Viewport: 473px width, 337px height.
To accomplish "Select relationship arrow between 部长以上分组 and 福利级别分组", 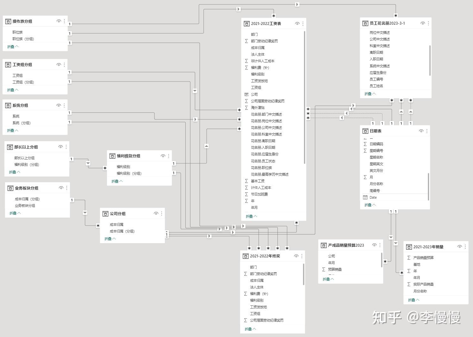I will pos(88,163).
